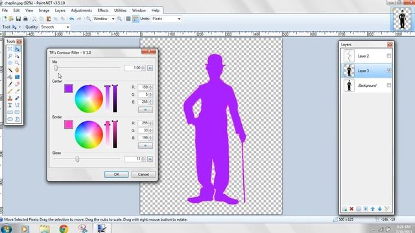Click the Undo arrow icon
The height and width of the screenshot is (233, 415).
coord(71,19)
